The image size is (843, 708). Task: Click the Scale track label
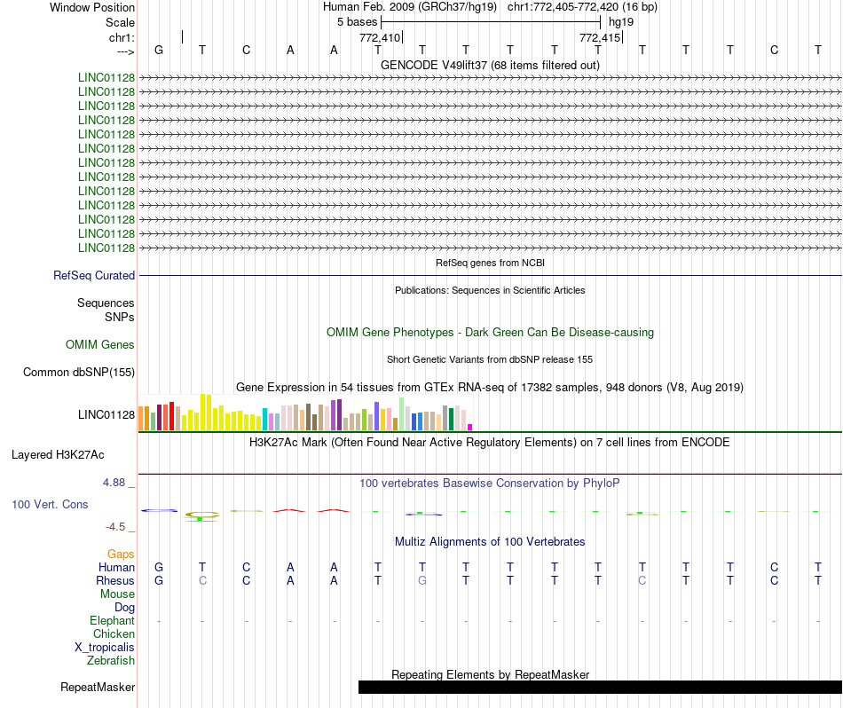[x=120, y=22]
